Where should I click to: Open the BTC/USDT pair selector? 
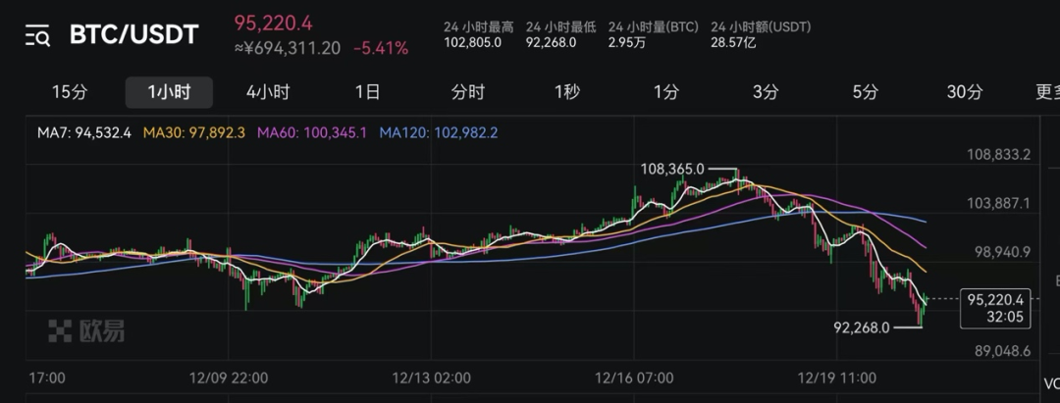point(133,34)
